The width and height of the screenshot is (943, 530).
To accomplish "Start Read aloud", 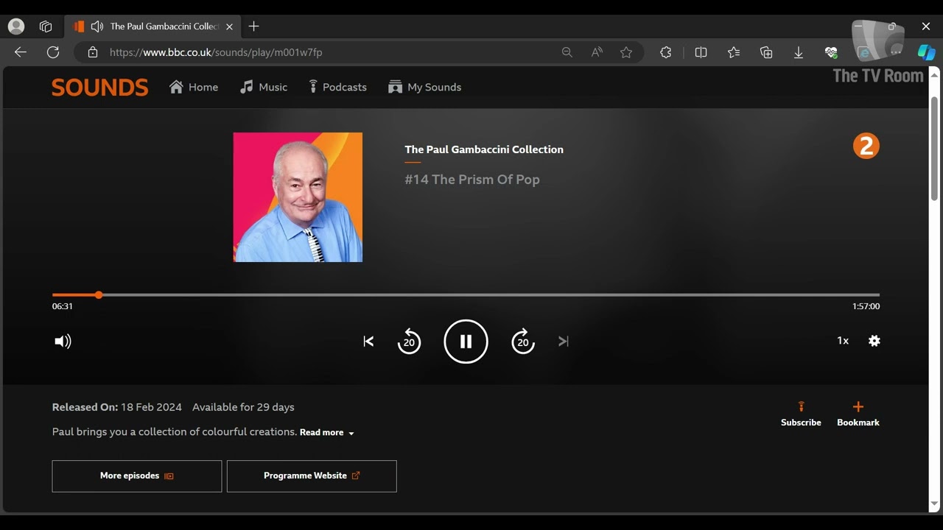I will point(597,52).
